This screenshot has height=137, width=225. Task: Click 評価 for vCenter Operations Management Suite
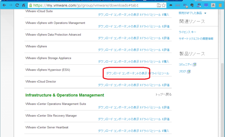coord(166,107)
